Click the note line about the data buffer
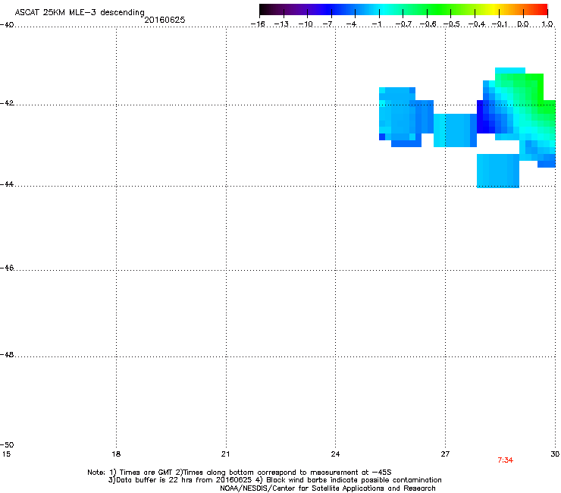Viewport: 561px width, 493px height. pyautogui.click(x=274, y=480)
